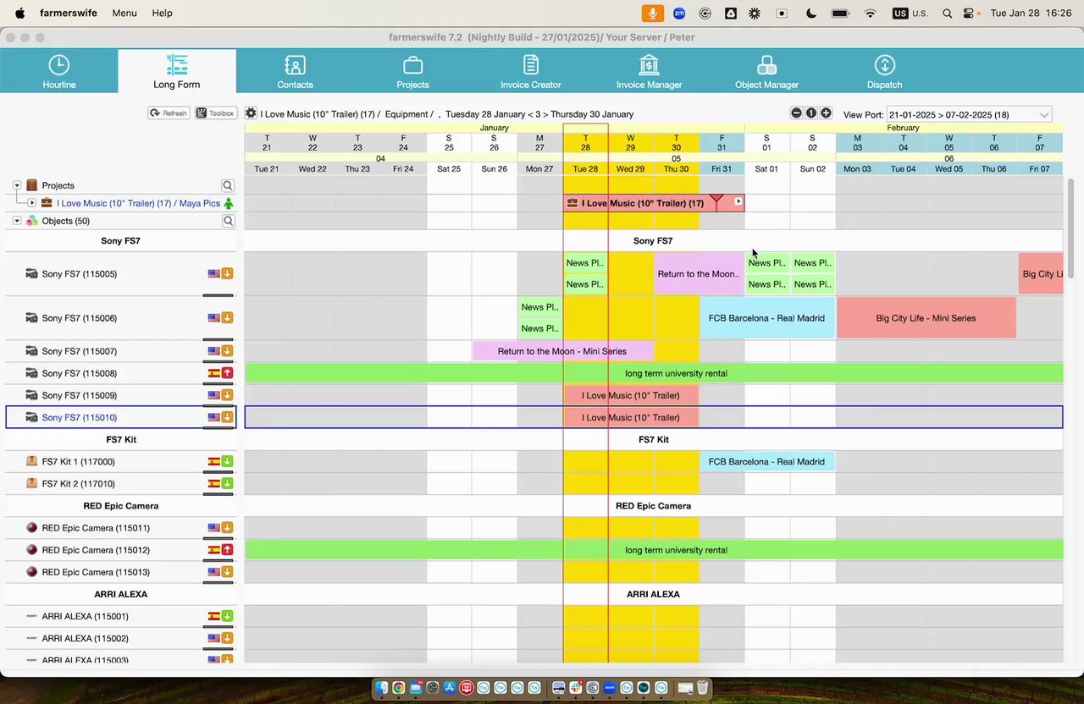Click the red up-arrow icon for RED Epic Camera (115012)

coord(227,550)
